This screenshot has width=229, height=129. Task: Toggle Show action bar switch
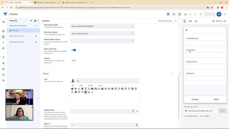pyautogui.click(x=74, y=50)
